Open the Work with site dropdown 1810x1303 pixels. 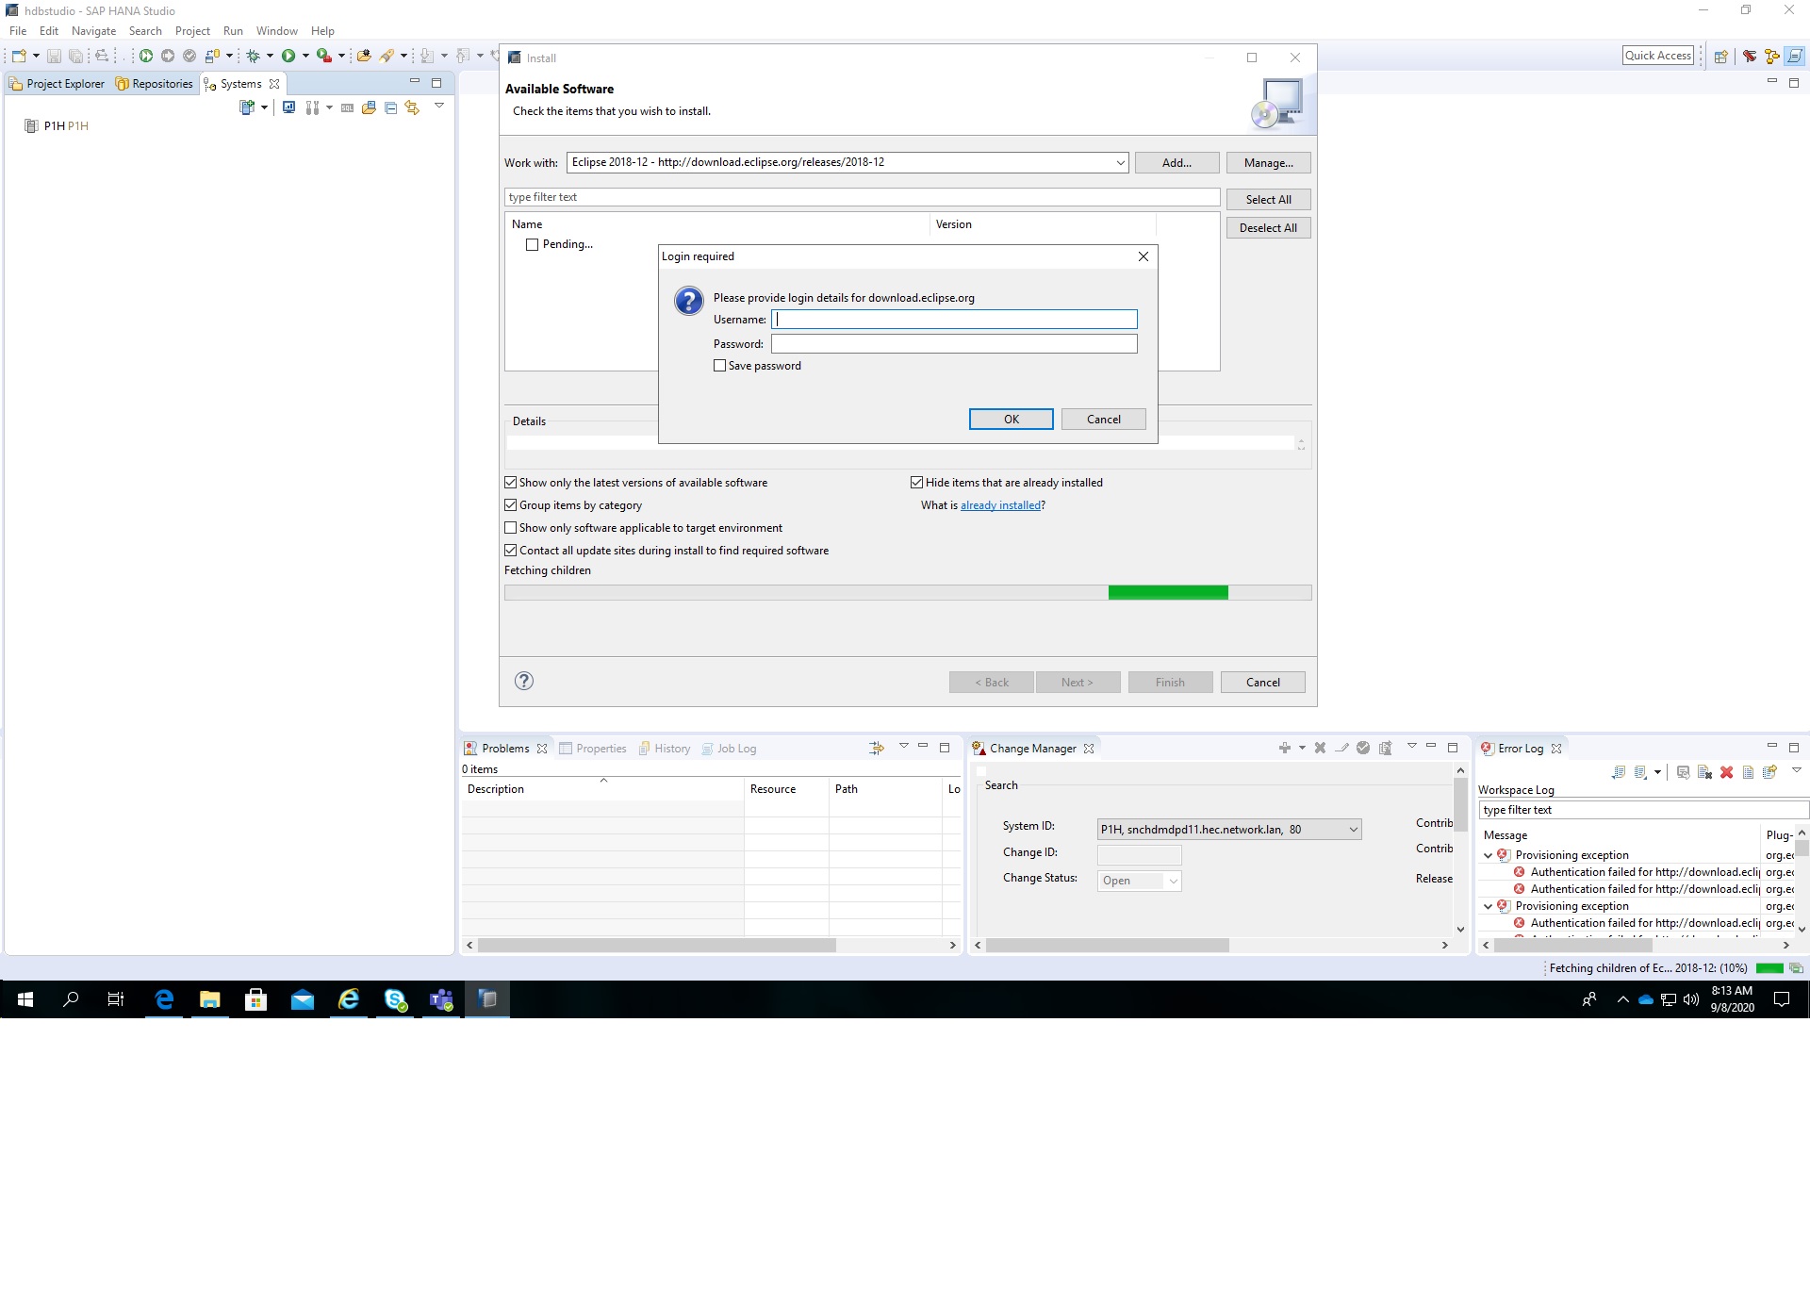coord(1120,162)
